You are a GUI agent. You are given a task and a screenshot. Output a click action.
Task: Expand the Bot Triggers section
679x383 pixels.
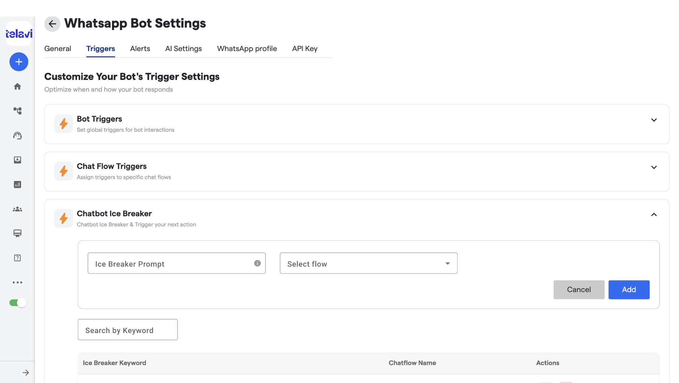654,120
